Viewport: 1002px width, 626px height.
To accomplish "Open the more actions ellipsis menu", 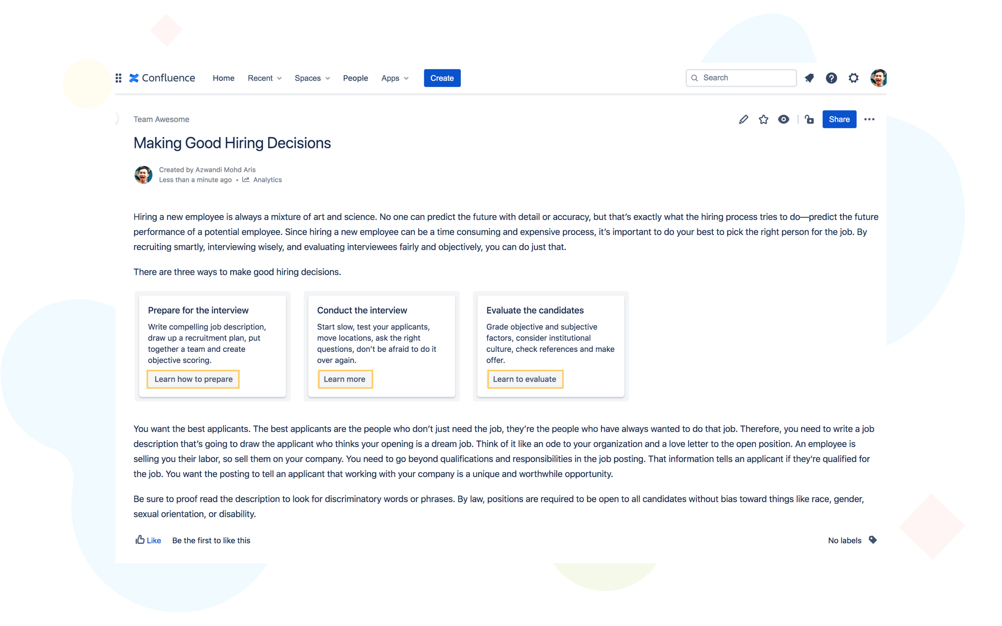I will (869, 119).
